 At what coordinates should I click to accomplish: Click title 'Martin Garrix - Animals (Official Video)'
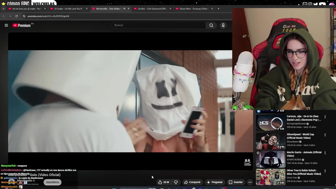(304, 154)
